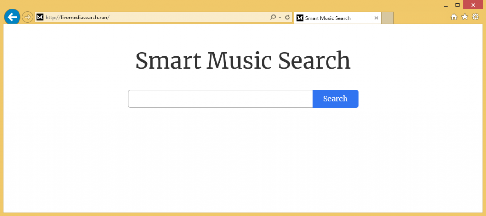The image size is (486, 216).
Task: Refresh the page with the reload icon
Action: pyautogui.click(x=287, y=18)
